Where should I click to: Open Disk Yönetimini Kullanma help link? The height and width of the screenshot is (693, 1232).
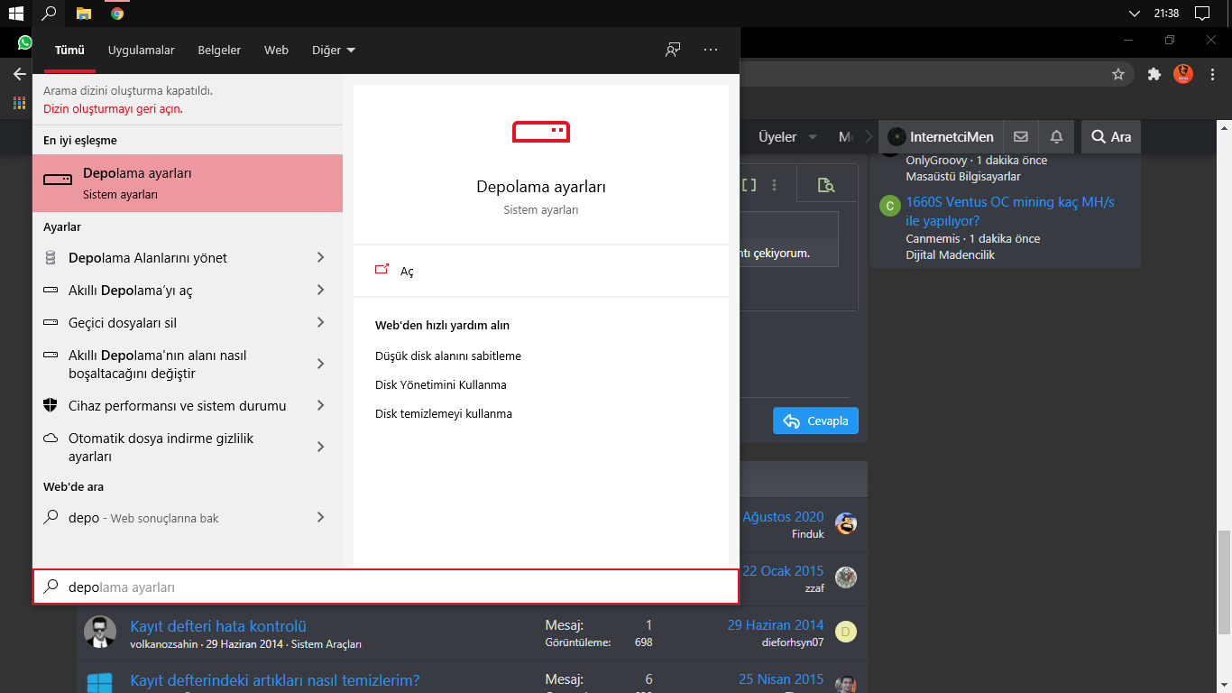click(441, 385)
